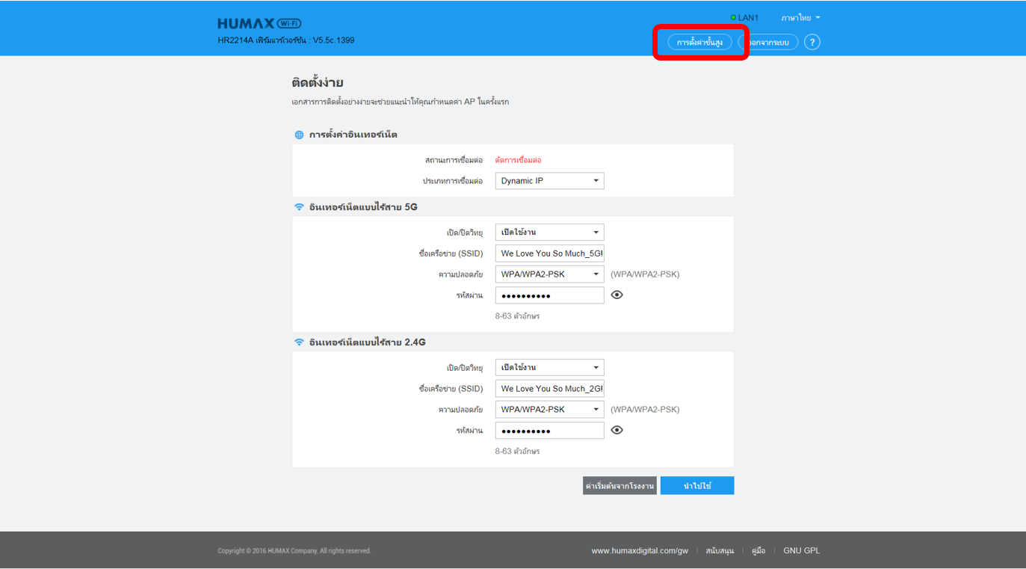The height and width of the screenshot is (569, 1026).
Task: Click the 8-63 ตัวอักษร hint under 2.4G password
Action: click(517, 452)
